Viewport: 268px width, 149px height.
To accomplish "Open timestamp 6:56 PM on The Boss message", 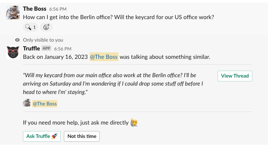I will point(58,9).
